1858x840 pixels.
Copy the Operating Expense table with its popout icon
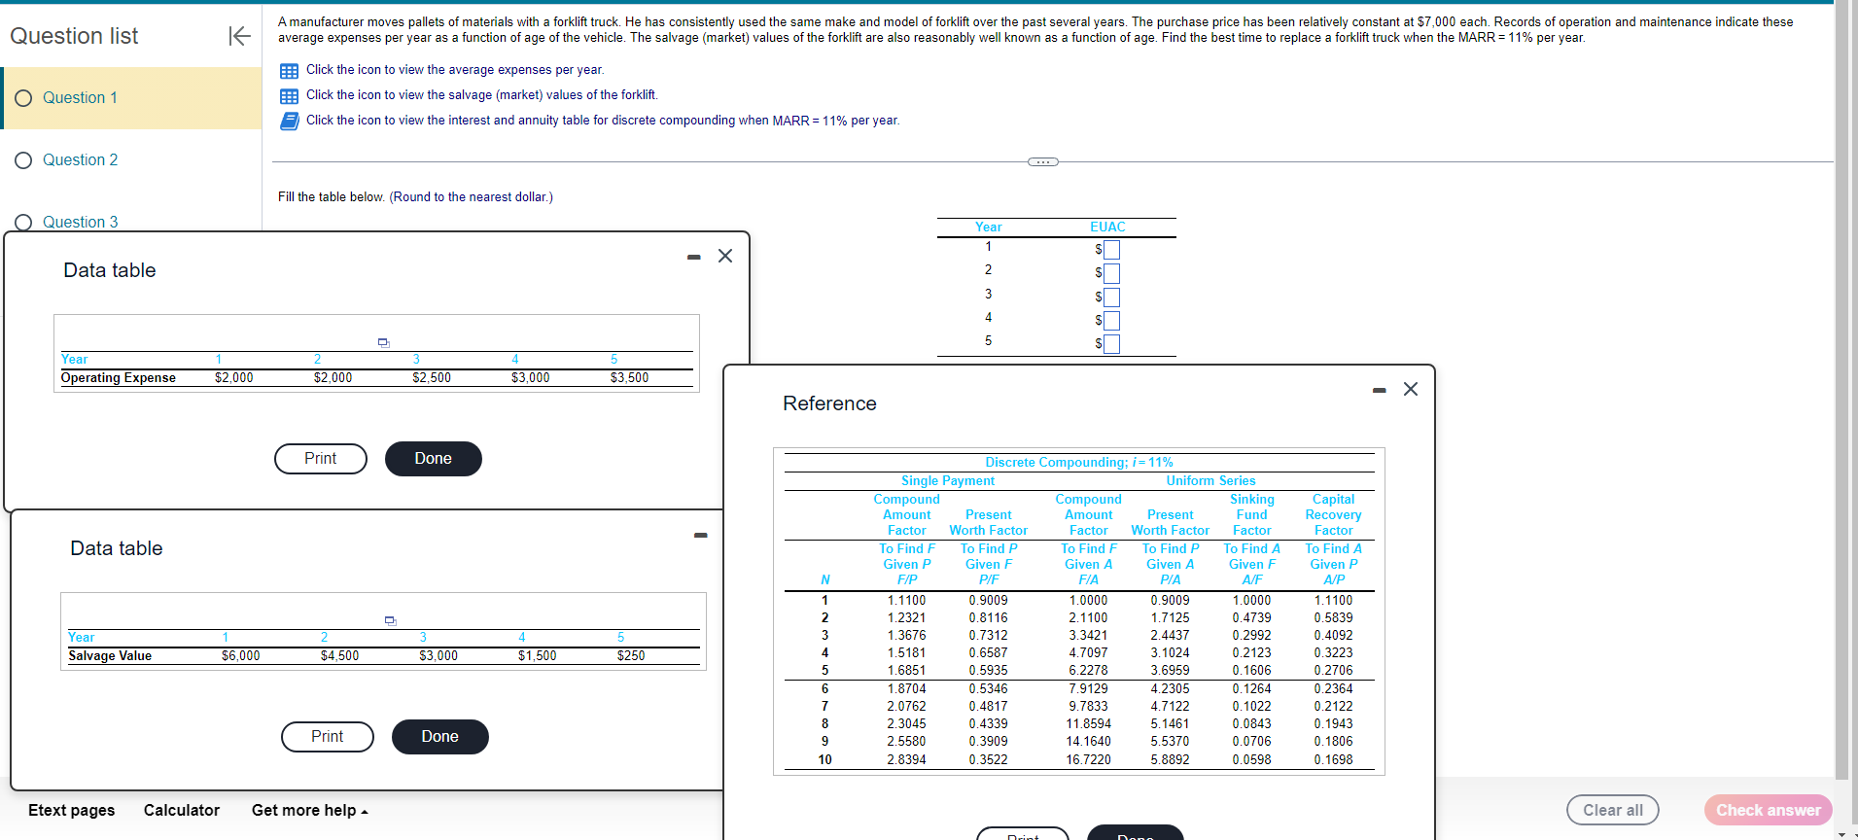[384, 342]
